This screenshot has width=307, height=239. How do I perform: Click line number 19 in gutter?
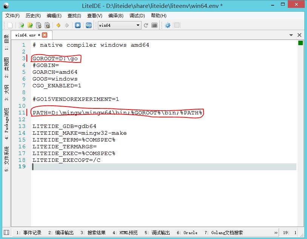pos(22,166)
